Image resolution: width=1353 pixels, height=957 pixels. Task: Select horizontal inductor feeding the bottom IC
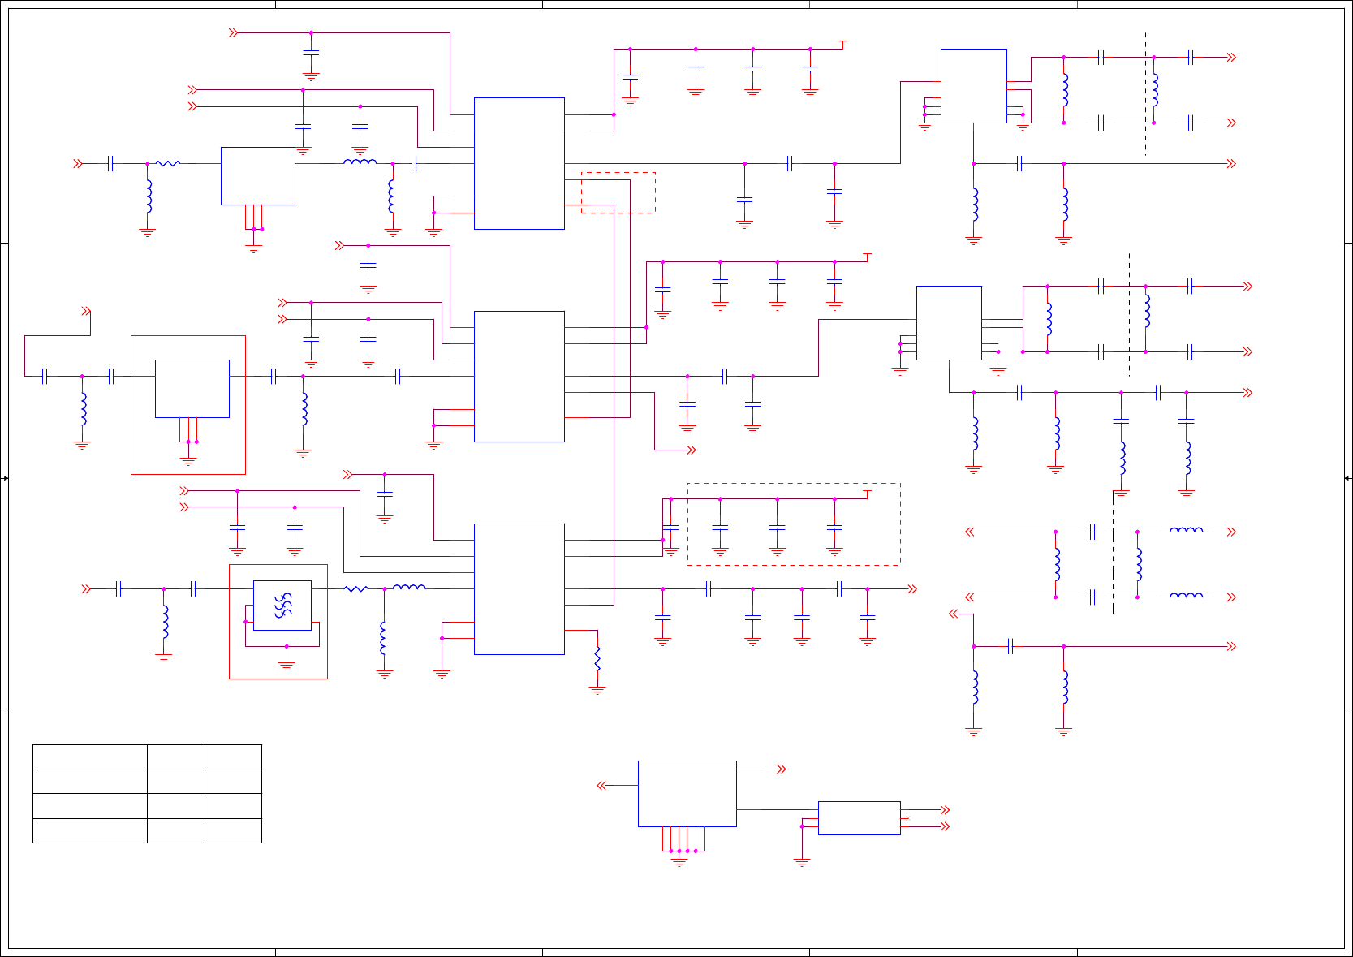click(409, 587)
